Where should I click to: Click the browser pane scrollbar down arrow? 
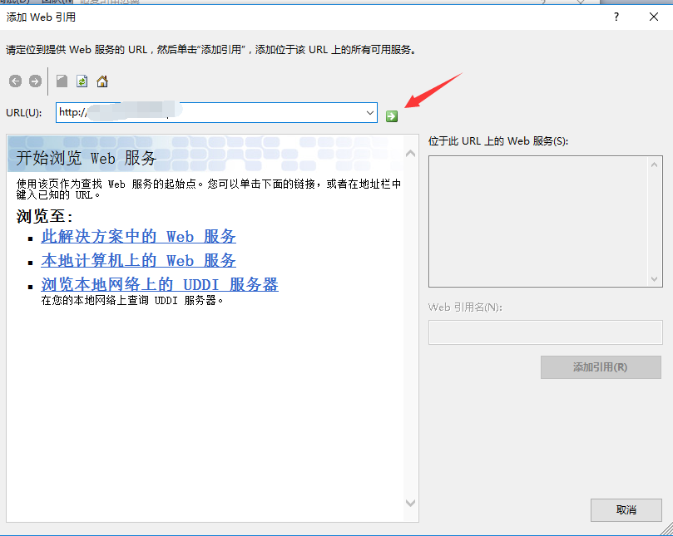(x=410, y=502)
